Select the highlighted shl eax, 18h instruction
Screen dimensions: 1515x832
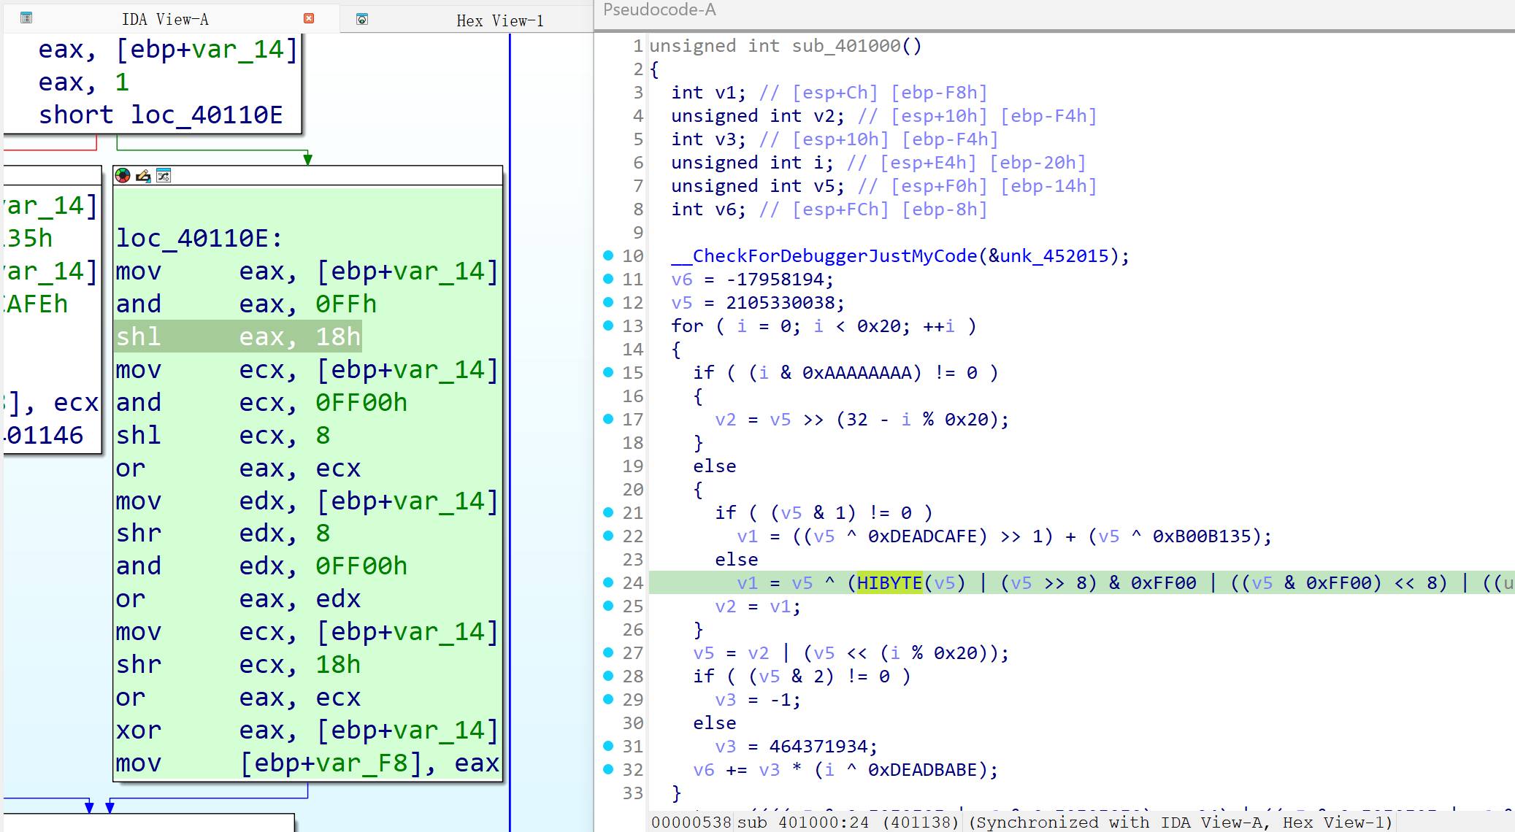(x=238, y=336)
